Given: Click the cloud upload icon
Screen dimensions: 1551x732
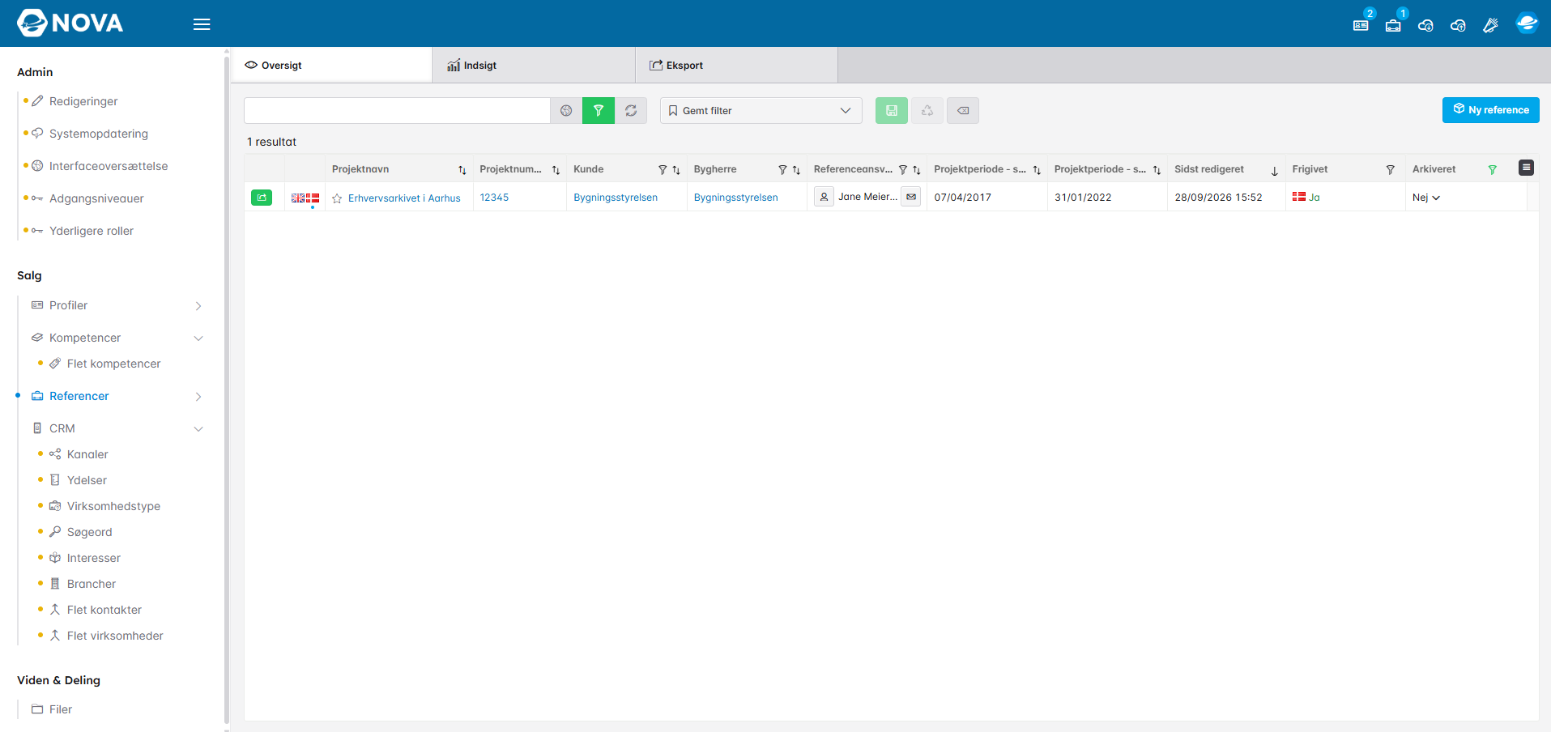Looking at the screenshot, I should [x=1458, y=25].
